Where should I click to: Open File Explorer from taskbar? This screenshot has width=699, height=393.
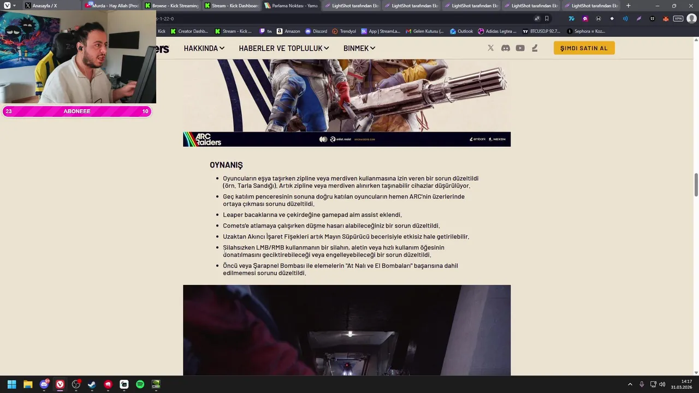[28, 384]
